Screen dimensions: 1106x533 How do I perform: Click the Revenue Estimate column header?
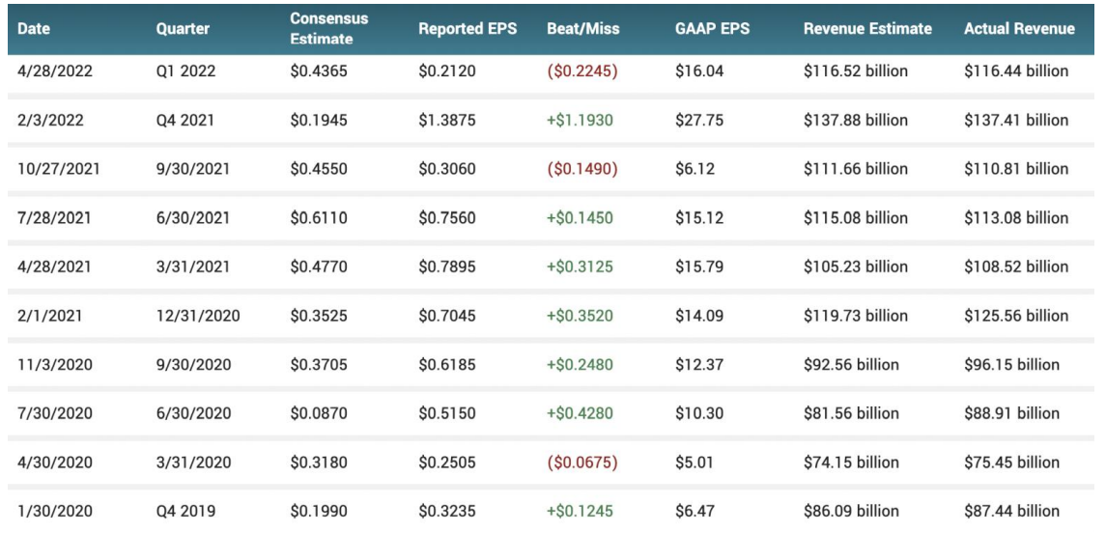point(867,29)
